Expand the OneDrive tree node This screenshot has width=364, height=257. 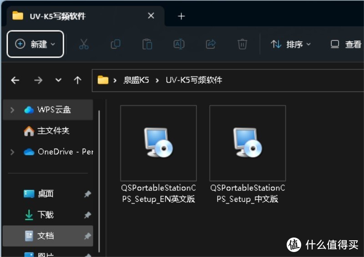tap(12, 152)
